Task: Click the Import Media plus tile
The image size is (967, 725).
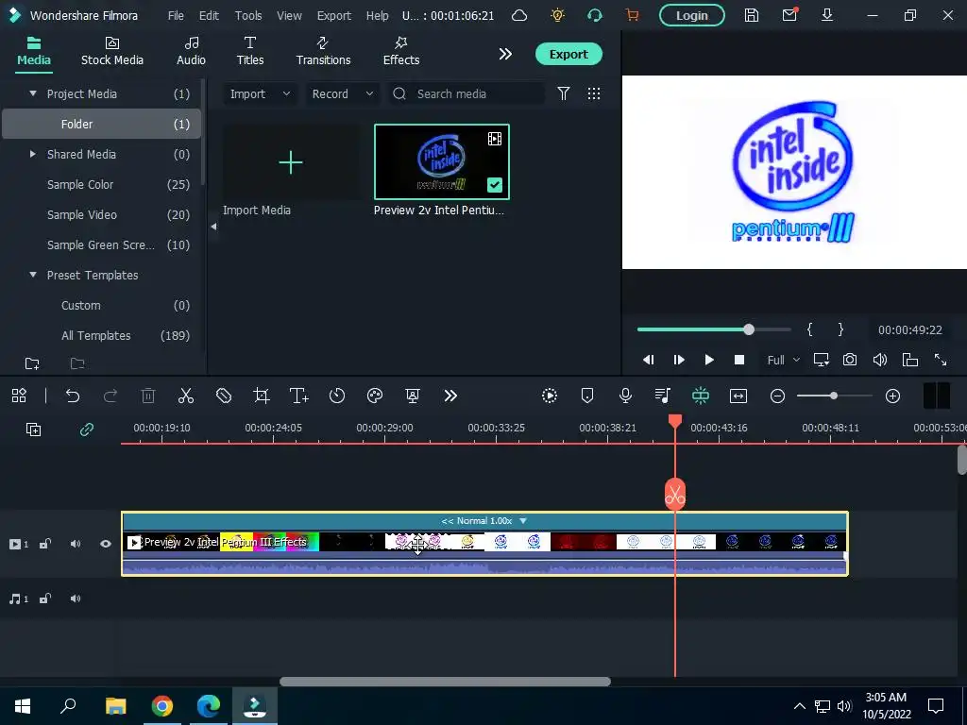Action: pyautogui.click(x=291, y=162)
